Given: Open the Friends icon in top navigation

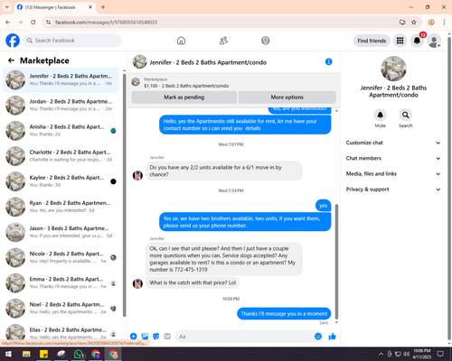Looking at the screenshot, I should coord(223,41).
